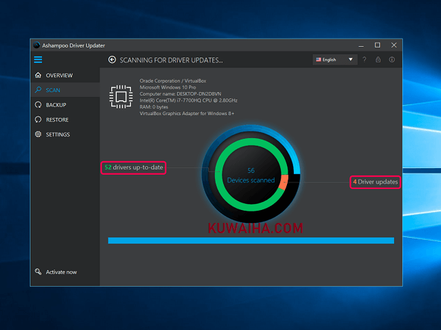This screenshot has width=441, height=330.
Task: Open the Restore section
Action: tap(65, 120)
